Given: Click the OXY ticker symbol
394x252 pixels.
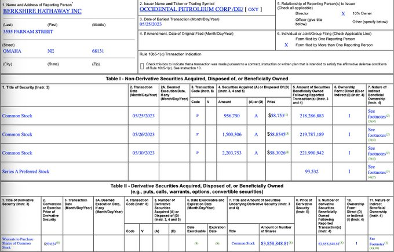Looking at the screenshot, I should (253, 9).
